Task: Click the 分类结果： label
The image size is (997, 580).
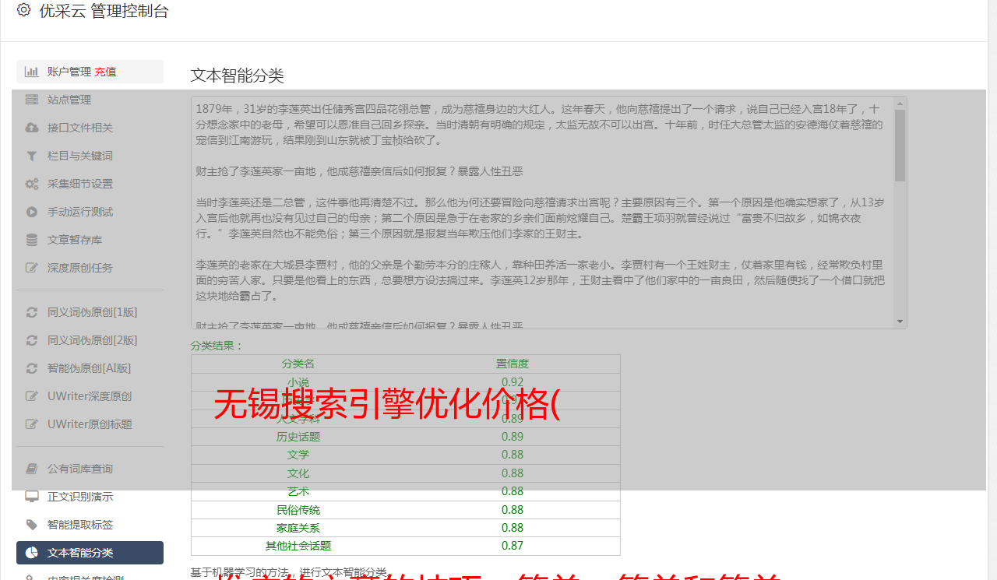Action: pos(217,346)
